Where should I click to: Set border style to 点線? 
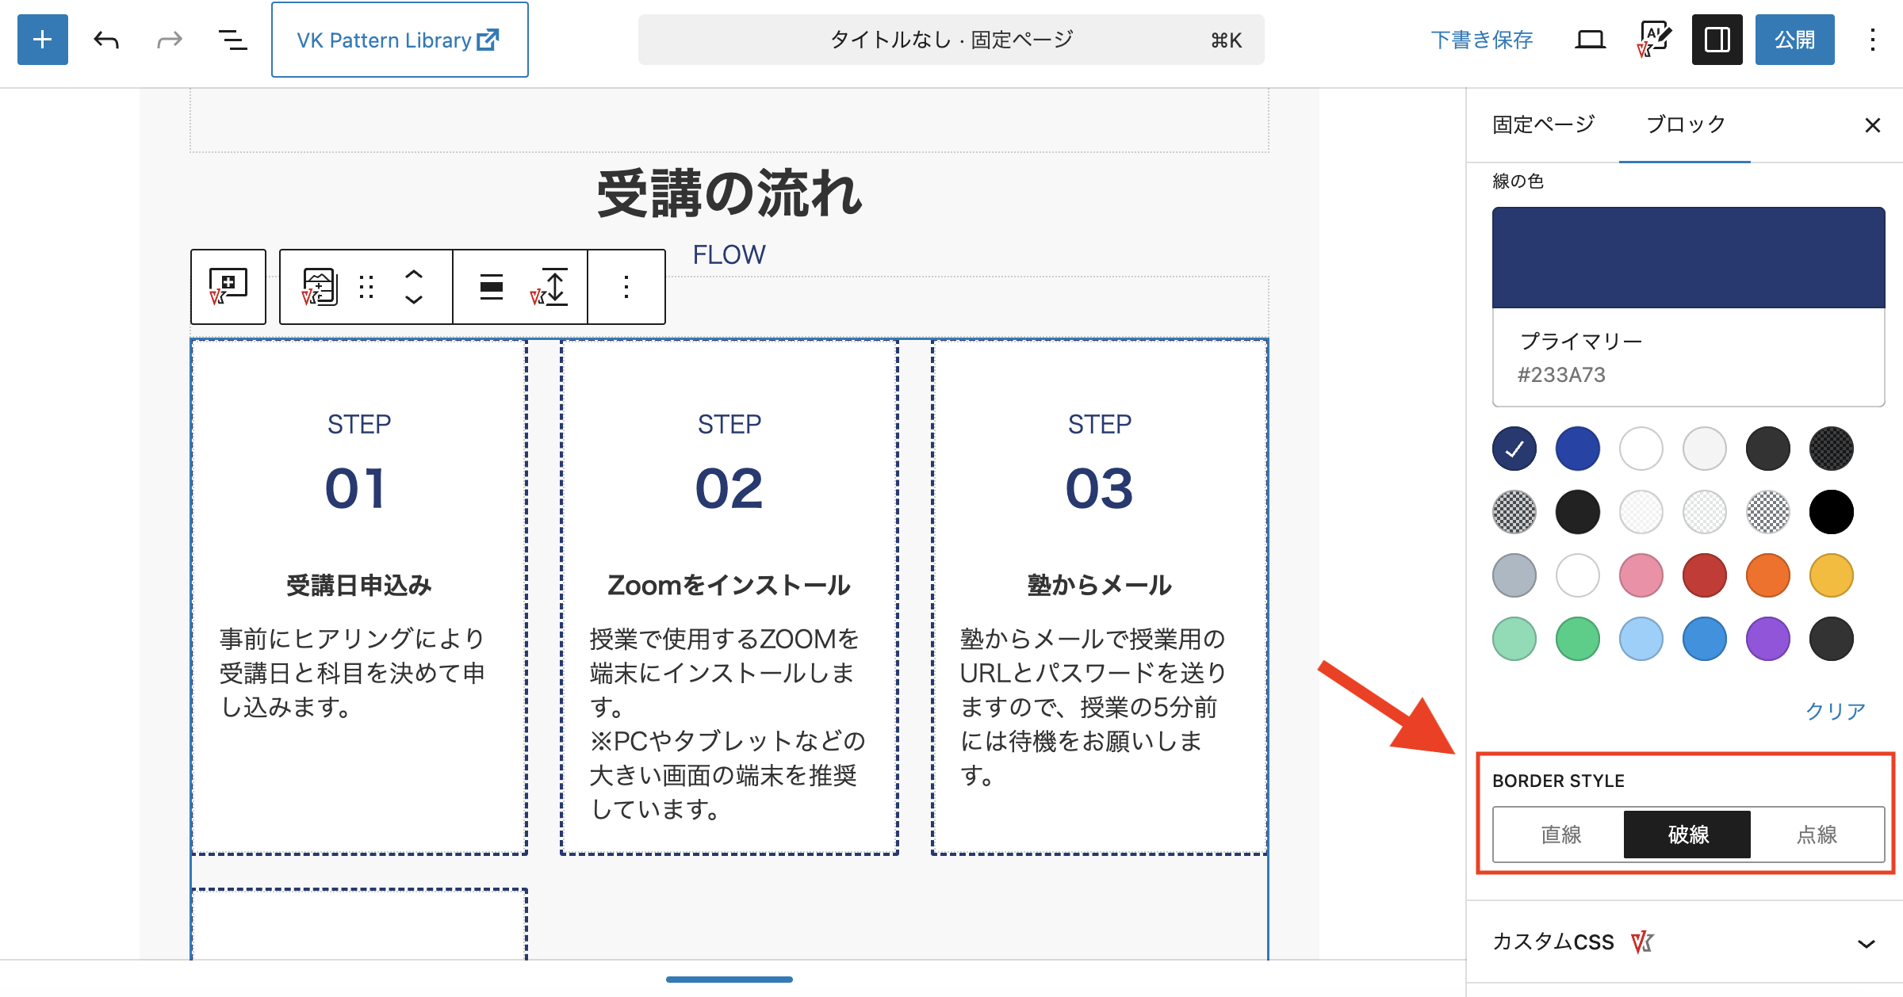pyautogui.click(x=1817, y=835)
